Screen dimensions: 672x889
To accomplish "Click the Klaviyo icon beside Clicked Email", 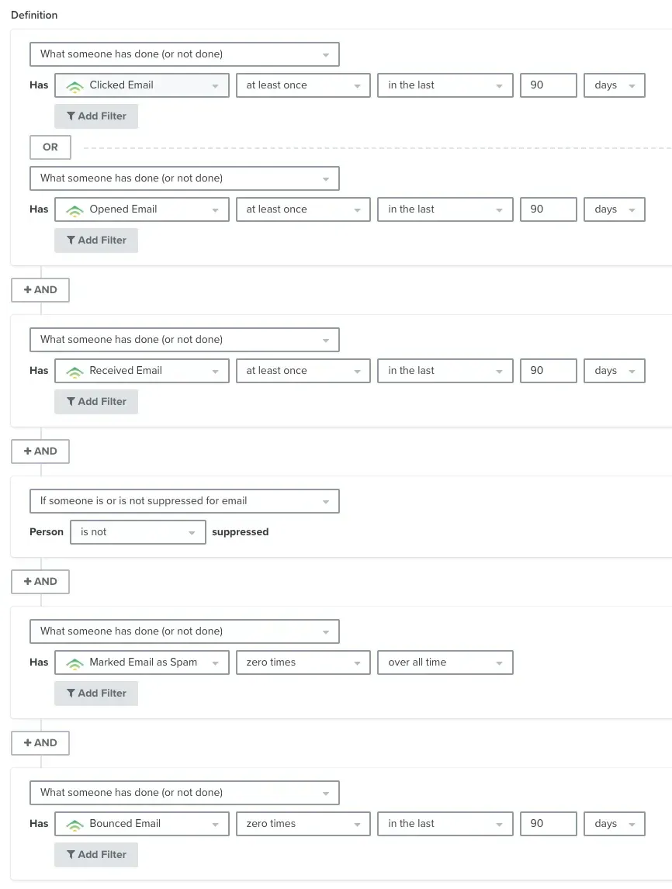I will click(x=74, y=85).
